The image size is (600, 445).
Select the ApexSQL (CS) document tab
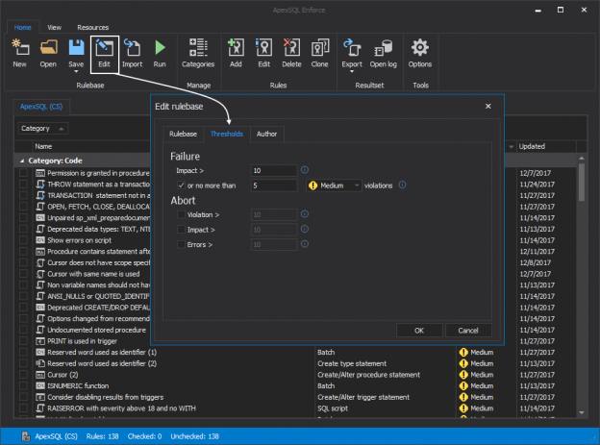click(41, 107)
